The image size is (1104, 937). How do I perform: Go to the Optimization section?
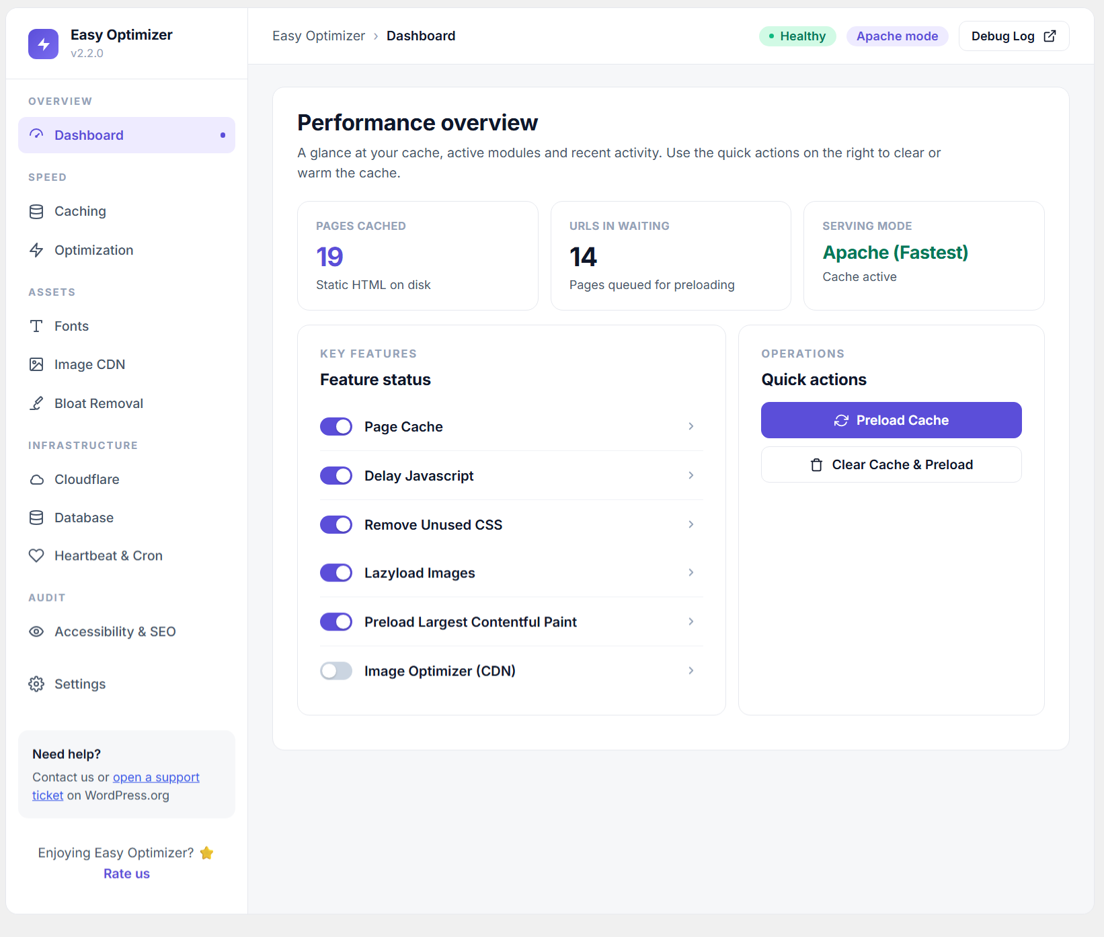(x=126, y=250)
